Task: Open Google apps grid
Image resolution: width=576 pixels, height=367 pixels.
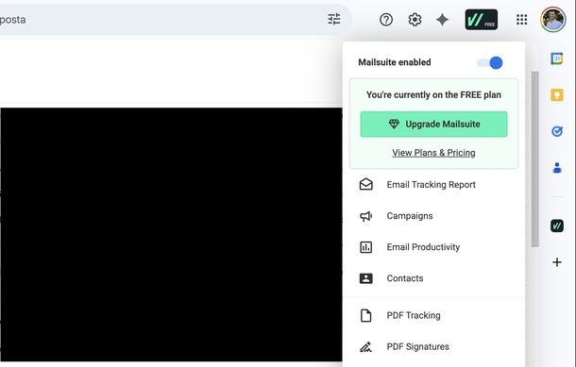Action: [521, 20]
